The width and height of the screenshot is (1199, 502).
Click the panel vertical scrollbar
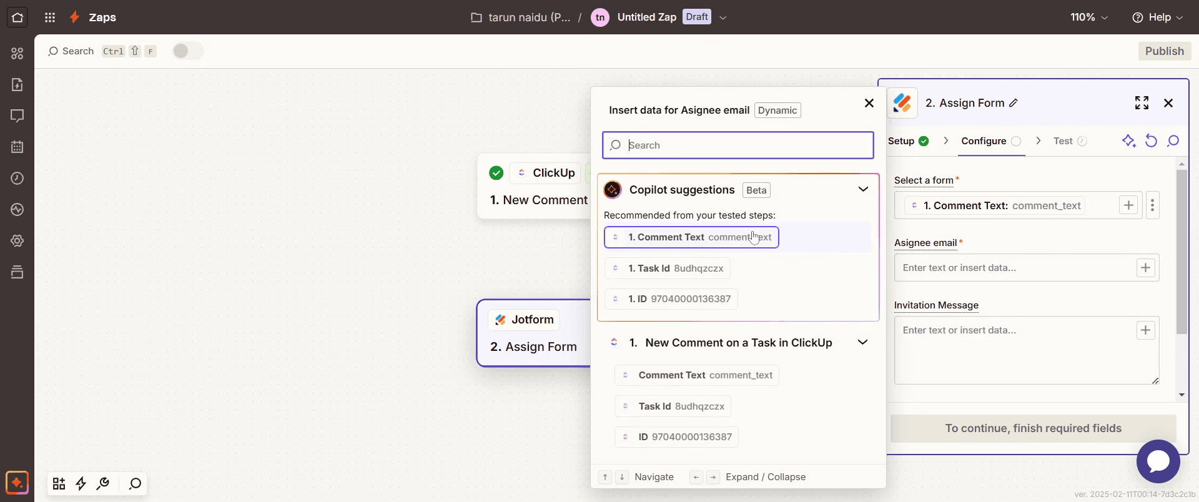coord(1182,252)
